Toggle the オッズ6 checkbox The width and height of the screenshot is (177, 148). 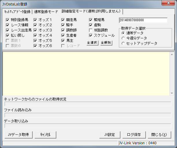tap(35, 46)
